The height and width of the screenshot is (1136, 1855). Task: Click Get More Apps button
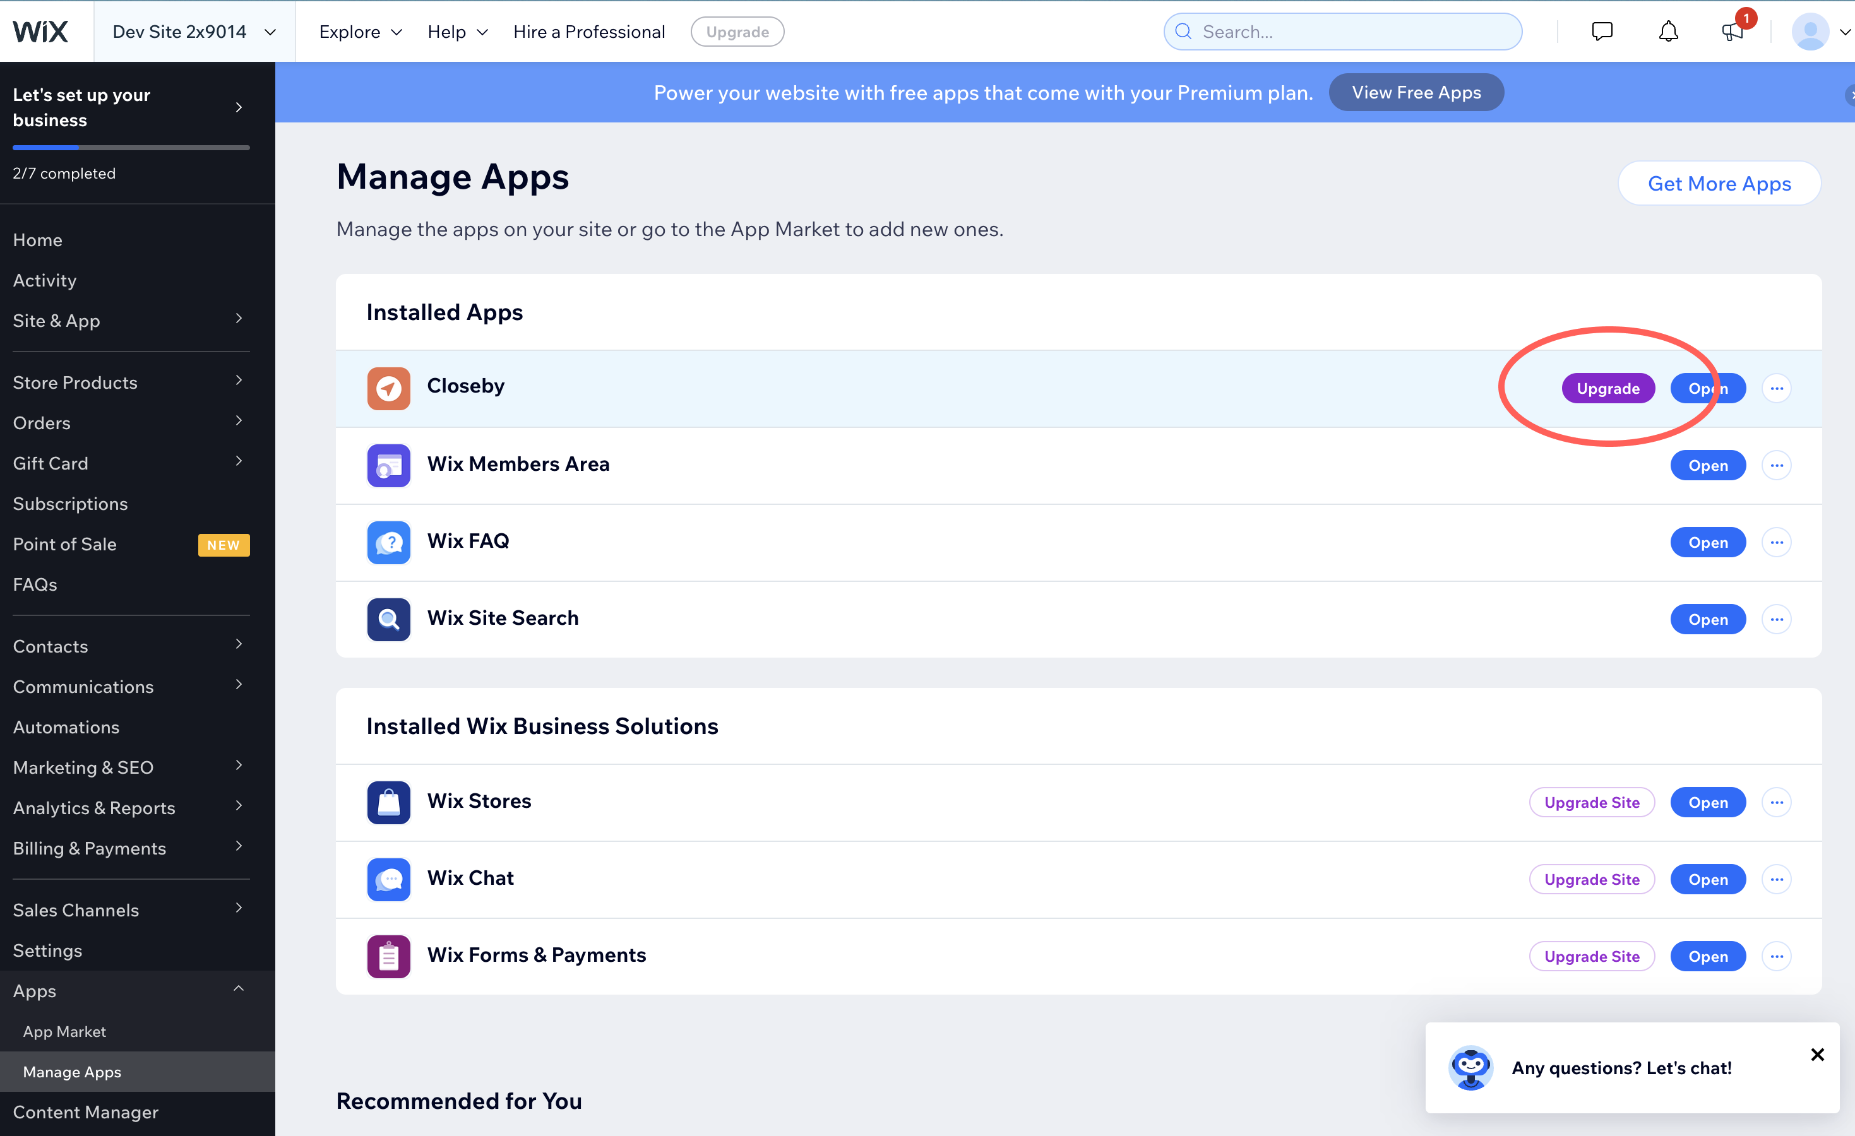[1719, 184]
